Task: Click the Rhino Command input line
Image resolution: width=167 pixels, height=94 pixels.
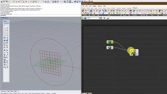Action: tap(40, 15)
